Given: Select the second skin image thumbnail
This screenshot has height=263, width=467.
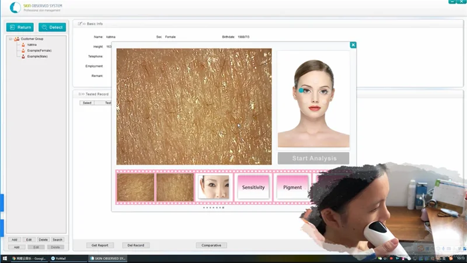Looking at the screenshot, I should point(175,187).
